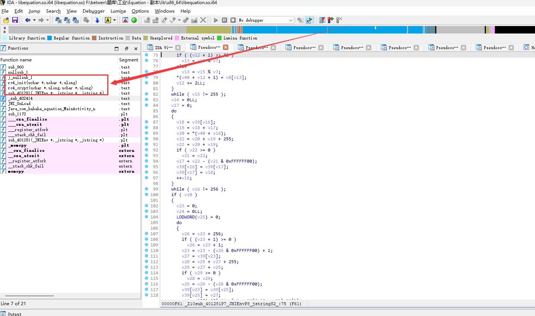
Task: Open the File menu
Action: (5, 11)
